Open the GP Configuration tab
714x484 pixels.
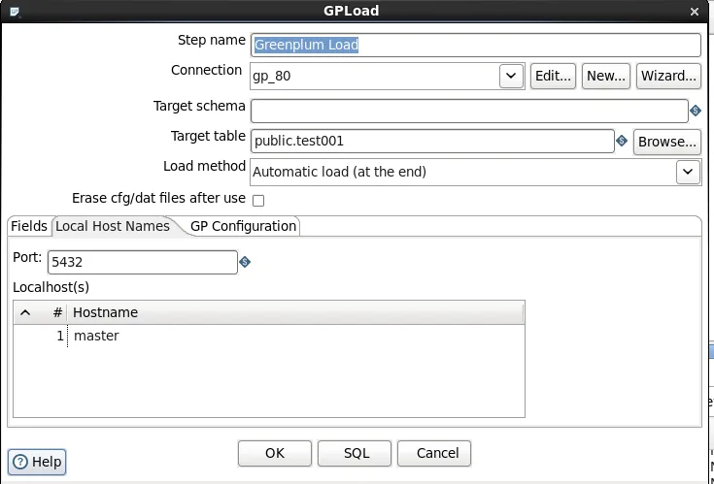pyautogui.click(x=243, y=226)
